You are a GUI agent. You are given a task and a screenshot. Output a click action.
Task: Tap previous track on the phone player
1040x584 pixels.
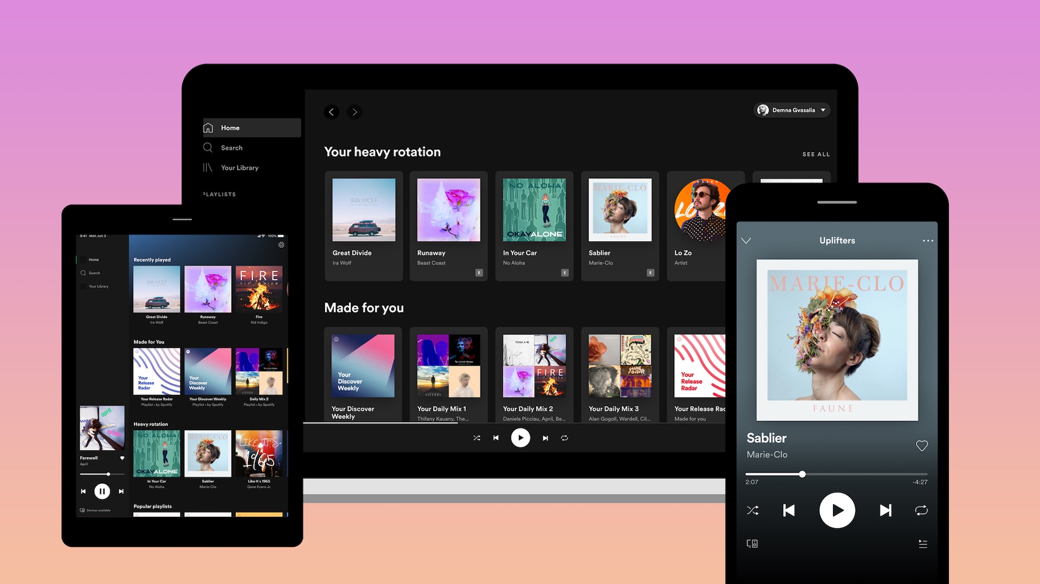(x=789, y=510)
